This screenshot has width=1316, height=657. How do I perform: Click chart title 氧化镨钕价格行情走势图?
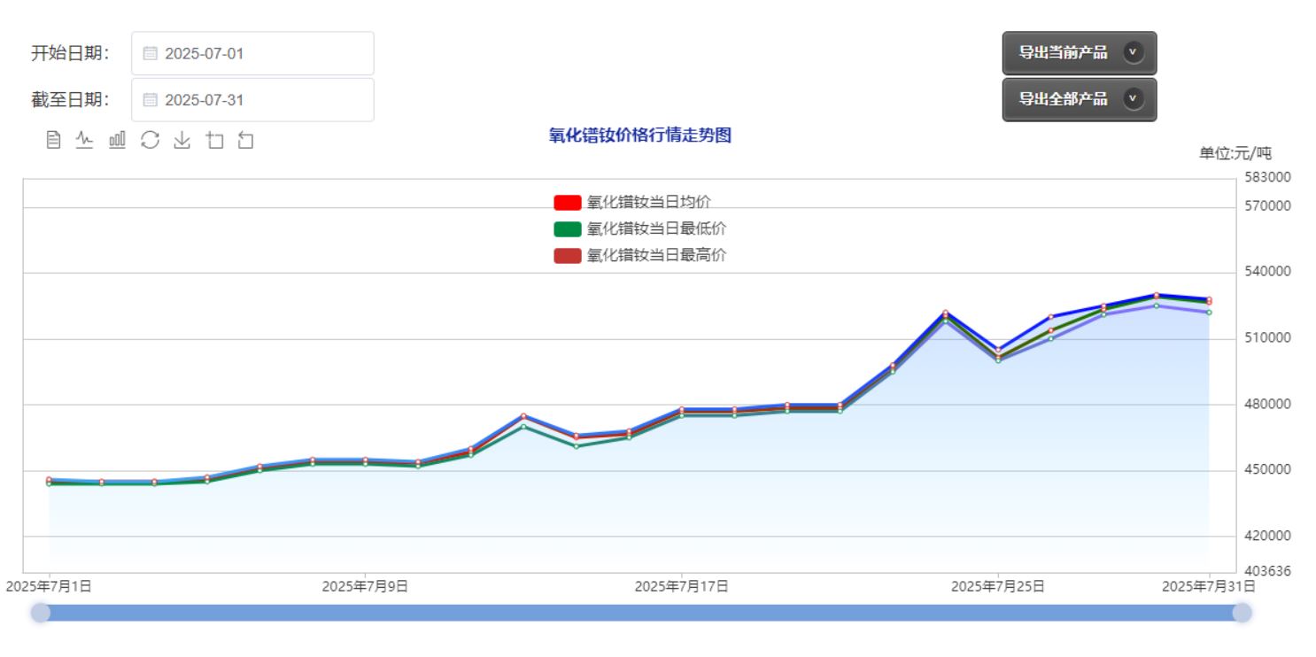[x=640, y=135]
